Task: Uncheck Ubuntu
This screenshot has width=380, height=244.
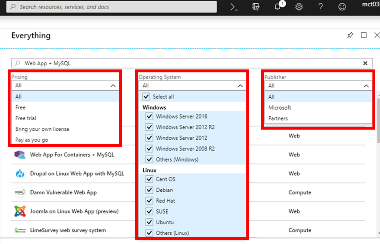Action: click(149, 222)
